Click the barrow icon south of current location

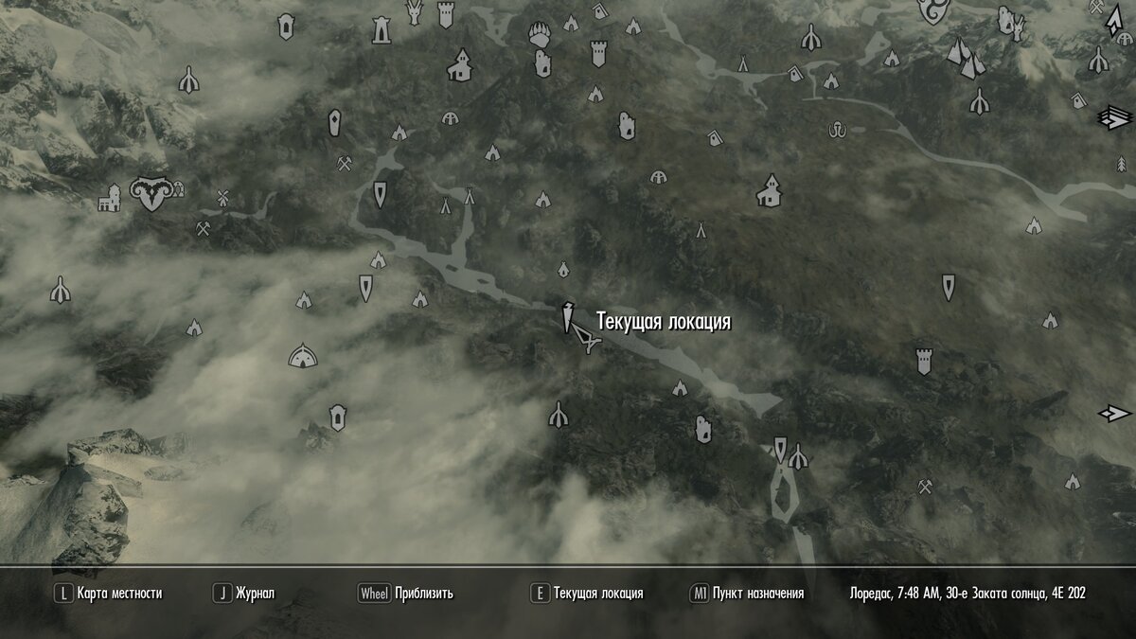pyautogui.click(x=559, y=415)
